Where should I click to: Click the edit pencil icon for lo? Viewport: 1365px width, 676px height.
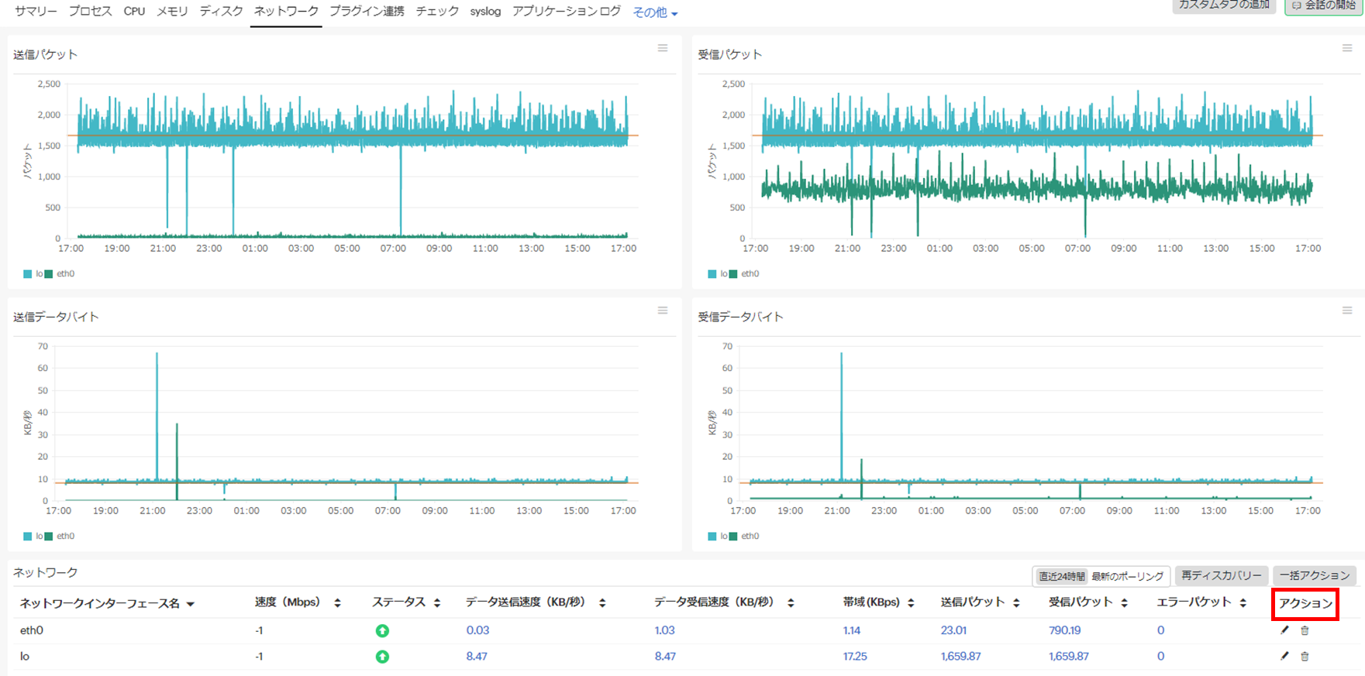tap(1284, 656)
